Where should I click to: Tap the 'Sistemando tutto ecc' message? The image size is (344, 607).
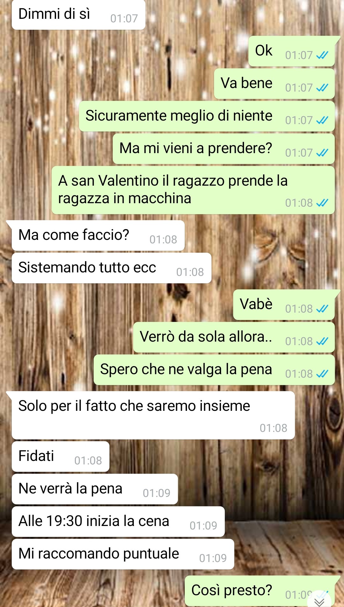click(x=111, y=268)
